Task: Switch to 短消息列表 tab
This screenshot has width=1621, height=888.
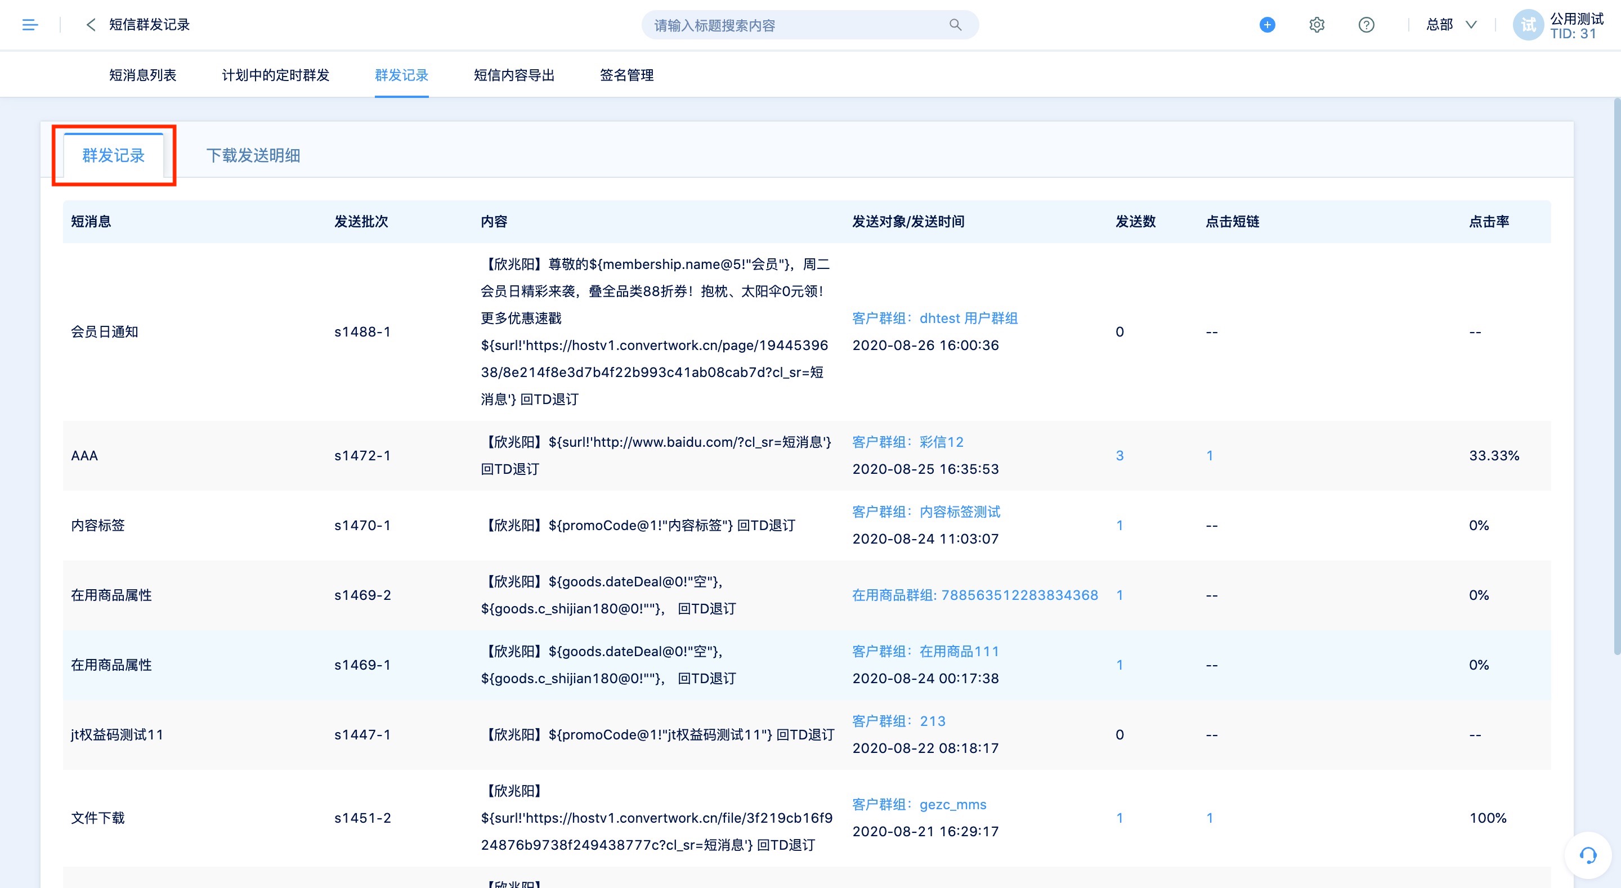Action: point(143,75)
